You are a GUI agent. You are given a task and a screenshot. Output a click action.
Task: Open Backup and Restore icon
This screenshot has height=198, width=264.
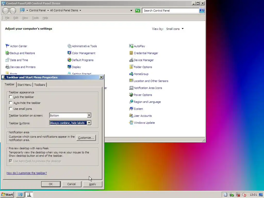pos(7,53)
